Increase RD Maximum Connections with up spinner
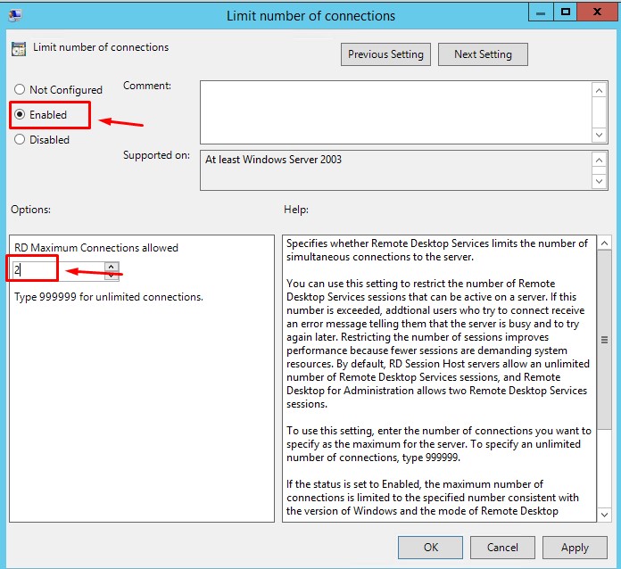621x569 pixels. pos(112,264)
